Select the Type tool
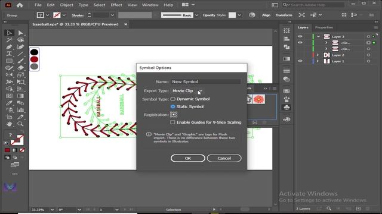382x214 pixels. pyautogui.click(x=10, y=53)
